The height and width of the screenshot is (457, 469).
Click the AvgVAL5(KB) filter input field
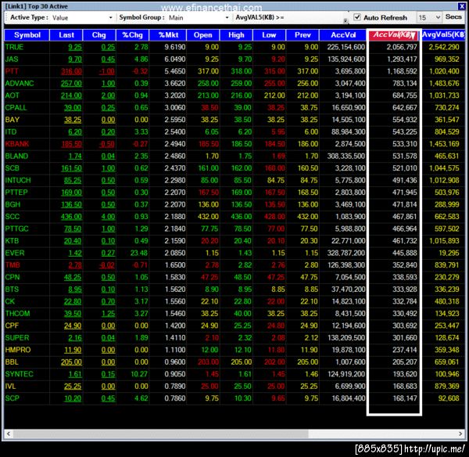315,18
